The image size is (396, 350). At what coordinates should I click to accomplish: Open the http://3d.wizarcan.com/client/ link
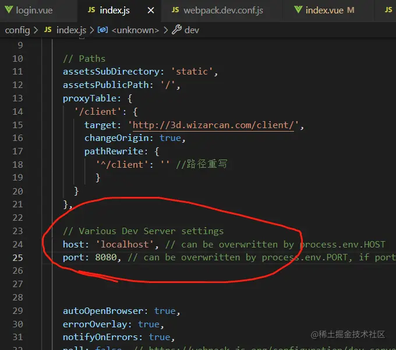point(213,125)
